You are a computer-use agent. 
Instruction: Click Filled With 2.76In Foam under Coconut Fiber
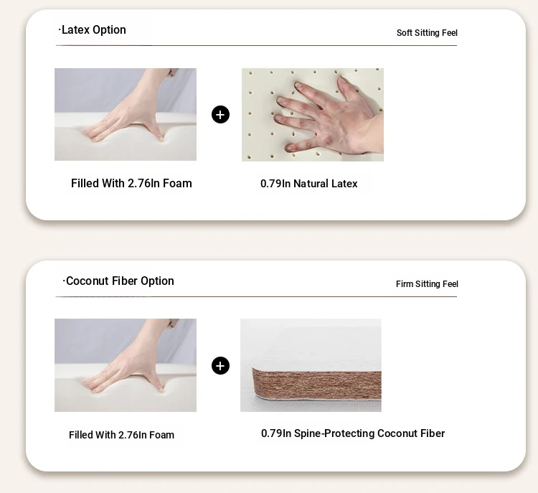[x=121, y=435]
